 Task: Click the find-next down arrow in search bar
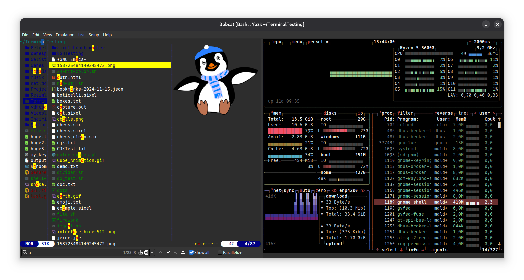click(x=168, y=252)
